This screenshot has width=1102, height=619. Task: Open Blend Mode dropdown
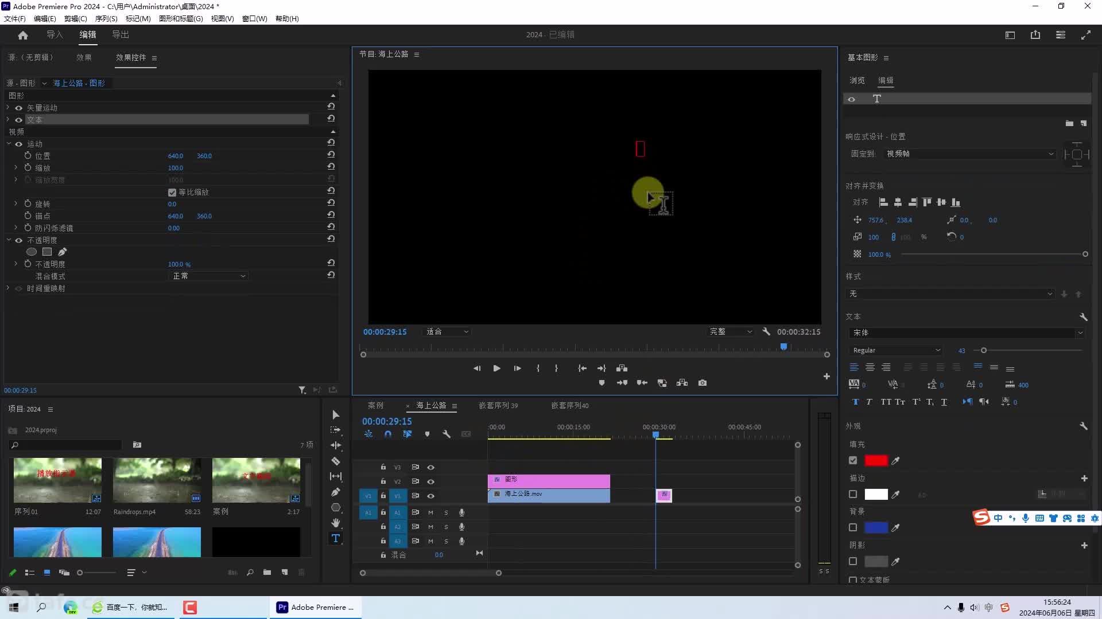(x=208, y=276)
